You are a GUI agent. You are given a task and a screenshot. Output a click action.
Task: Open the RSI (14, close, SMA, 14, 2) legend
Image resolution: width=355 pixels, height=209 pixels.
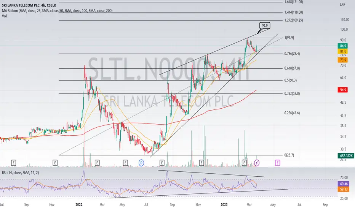tap(20, 173)
